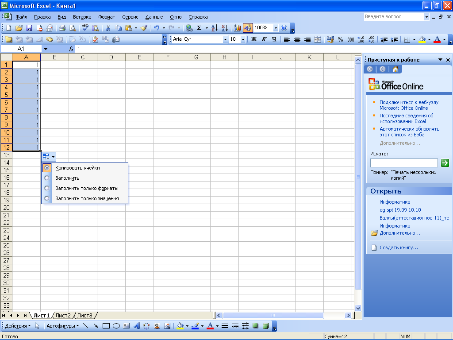Click the Open folder toolbar icon

[x=19, y=28]
